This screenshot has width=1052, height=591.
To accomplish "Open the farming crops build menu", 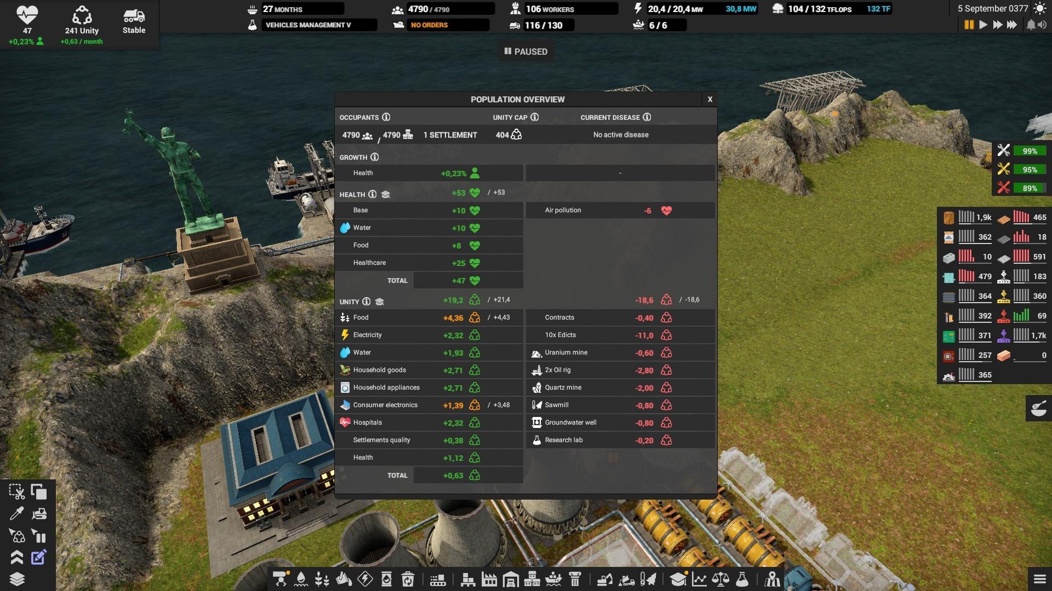I will 322,578.
